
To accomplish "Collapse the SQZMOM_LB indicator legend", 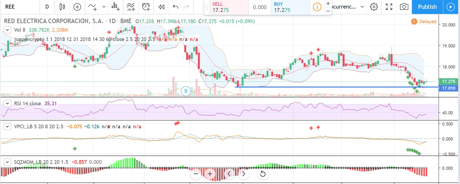I will tap(7, 162).
